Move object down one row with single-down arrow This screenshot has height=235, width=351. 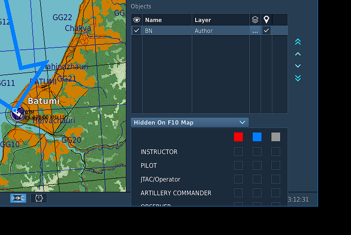click(x=298, y=66)
